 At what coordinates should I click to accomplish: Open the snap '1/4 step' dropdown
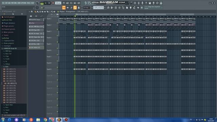86,7
